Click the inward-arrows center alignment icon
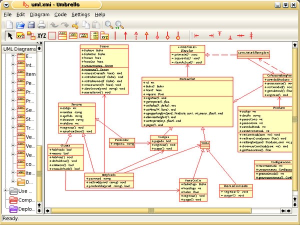Screen dimensions: 300x225 pyautogui.click(x=240, y=35)
